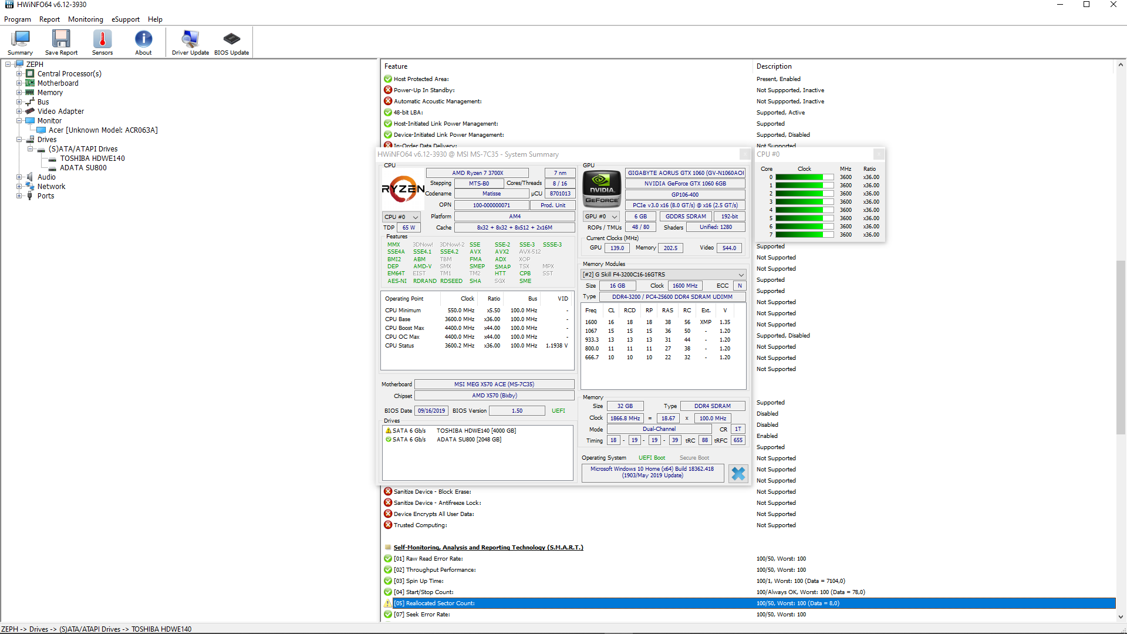Open the memory module G Skill dropdown
1127x634 pixels.
(663, 275)
